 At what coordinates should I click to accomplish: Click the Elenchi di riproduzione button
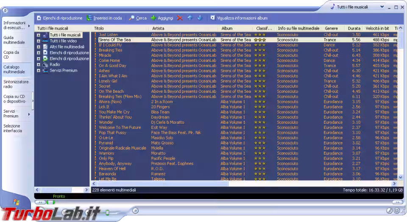coord(59,18)
